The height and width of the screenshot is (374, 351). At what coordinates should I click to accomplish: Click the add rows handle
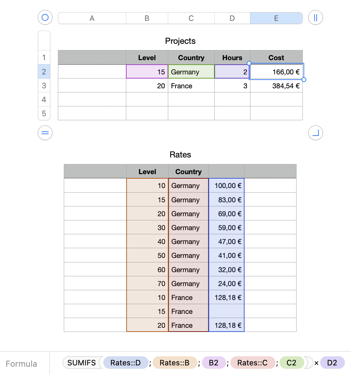coord(45,133)
